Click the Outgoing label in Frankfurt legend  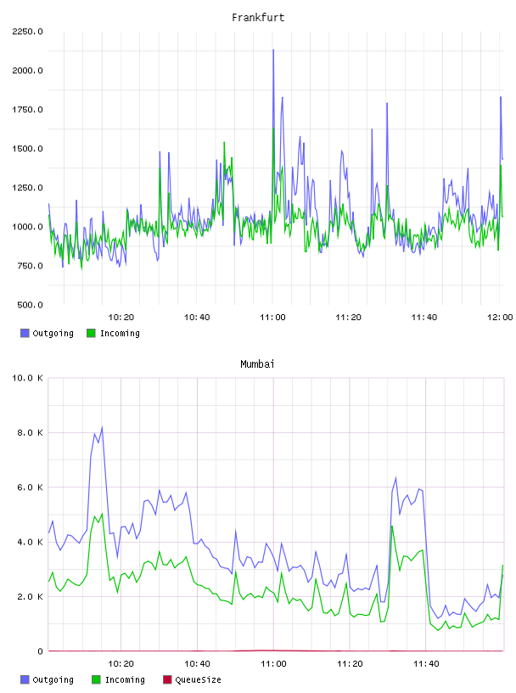pos(53,334)
